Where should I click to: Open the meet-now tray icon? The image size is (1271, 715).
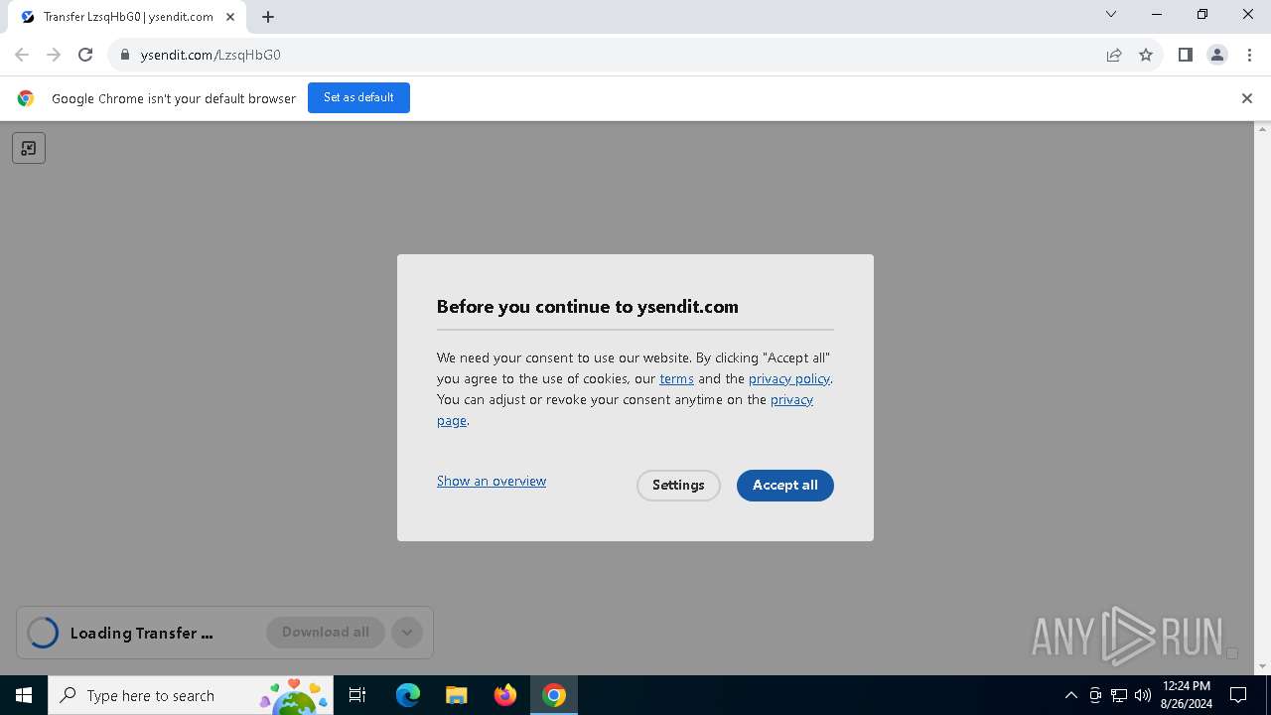(x=1095, y=695)
